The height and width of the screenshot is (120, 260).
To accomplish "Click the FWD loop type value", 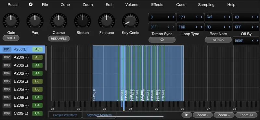I will coord(182,27).
